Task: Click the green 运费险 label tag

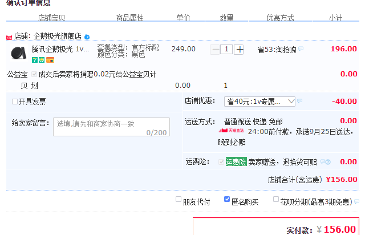Action: pos(236,161)
